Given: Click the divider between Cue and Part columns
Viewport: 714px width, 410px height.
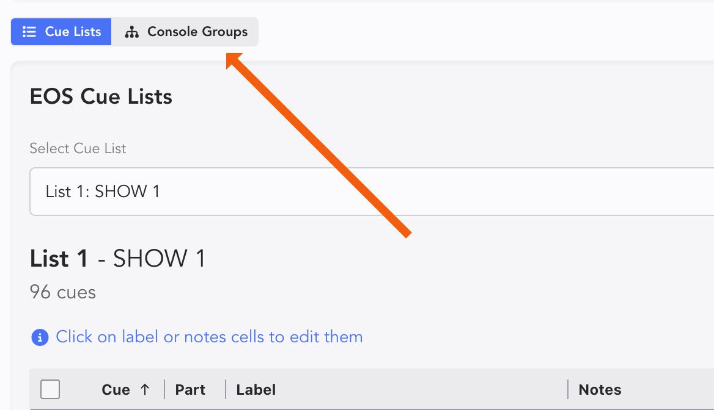Looking at the screenshot, I should (x=164, y=389).
